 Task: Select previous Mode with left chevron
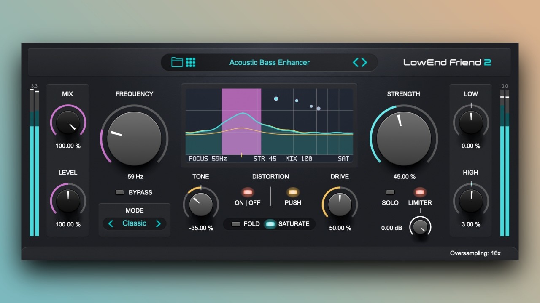[111, 223]
